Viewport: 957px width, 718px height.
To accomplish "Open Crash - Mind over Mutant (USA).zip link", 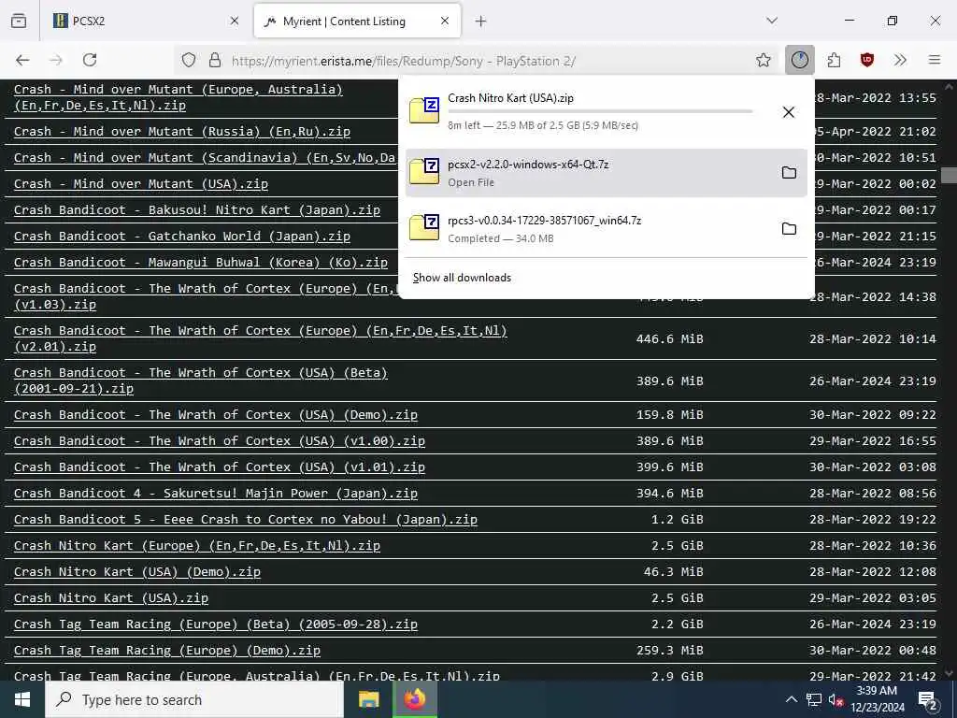I will click(141, 184).
